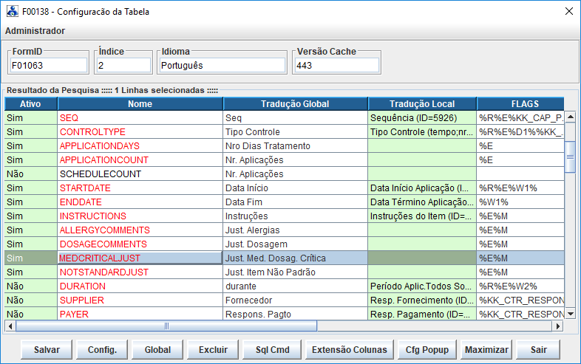This screenshot has height=364, width=581.
Task: Click the FLAGS column header
Action: pos(524,104)
